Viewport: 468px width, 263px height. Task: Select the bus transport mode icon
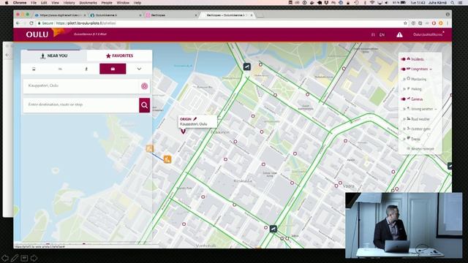coord(34,69)
